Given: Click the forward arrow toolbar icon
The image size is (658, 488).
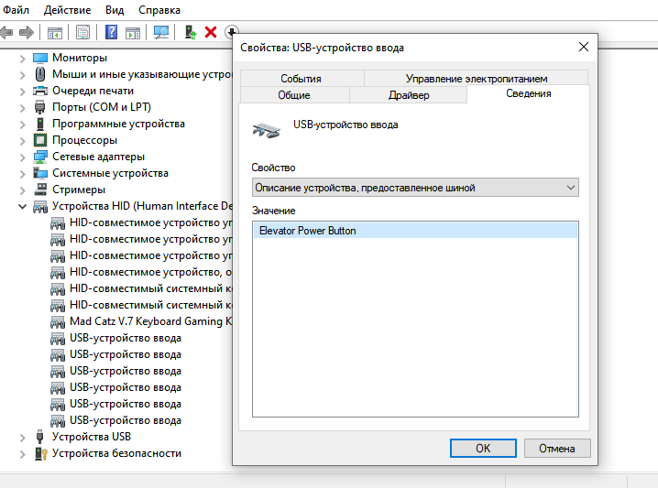Looking at the screenshot, I should pos(27,32).
